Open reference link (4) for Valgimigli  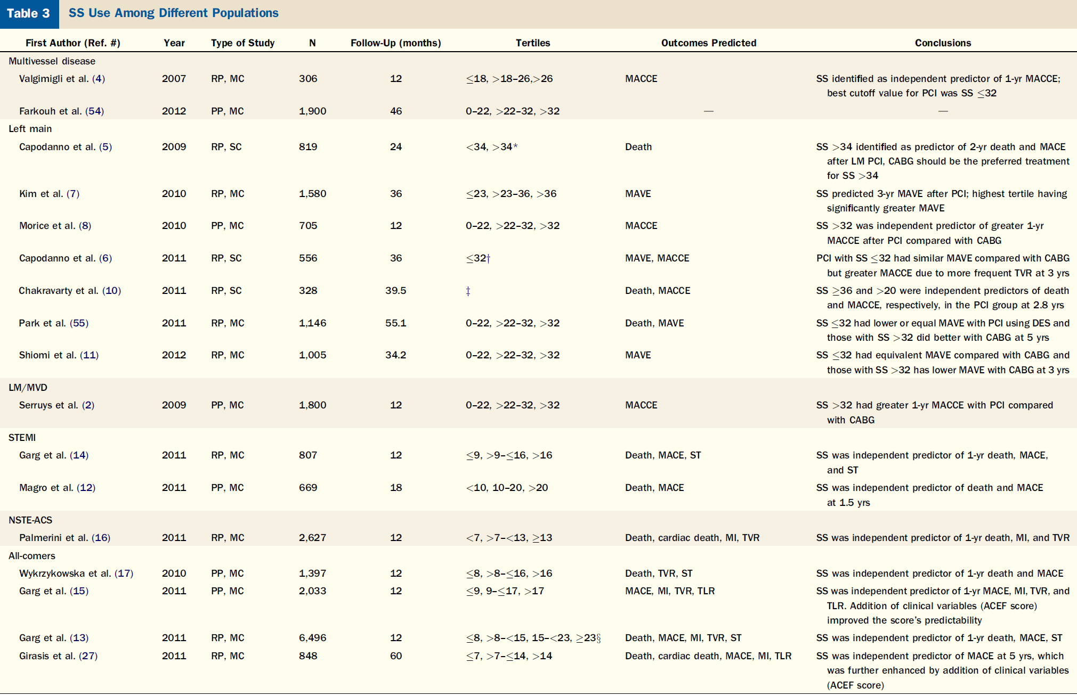tap(99, 79)
